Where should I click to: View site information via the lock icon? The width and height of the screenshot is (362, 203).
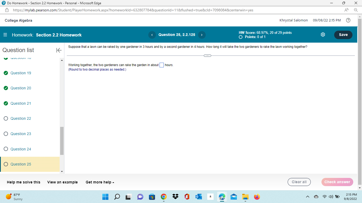point(7,10)
